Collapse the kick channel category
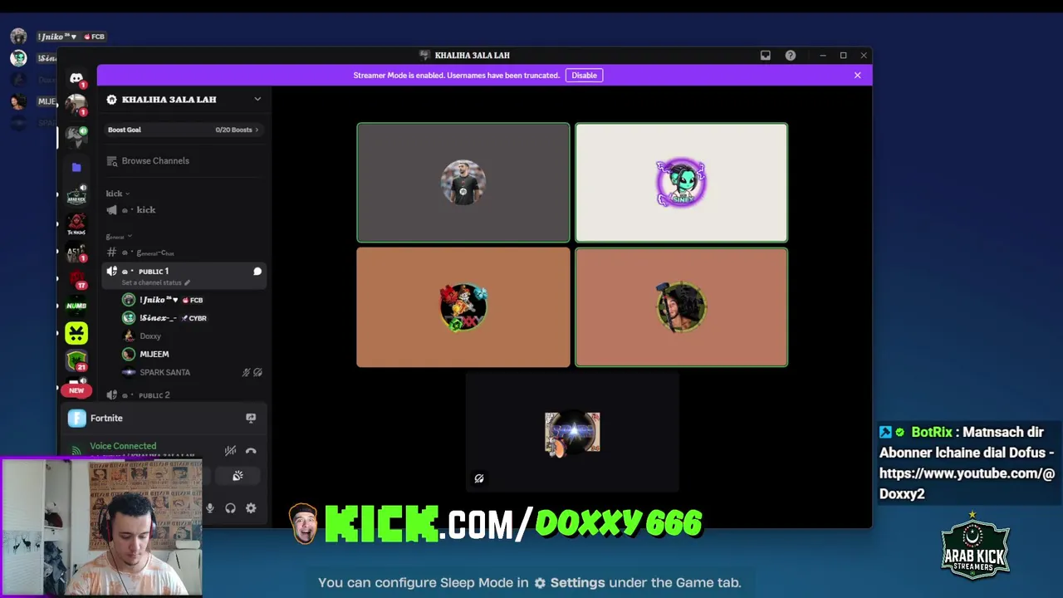1063x598 pixels. pyautogui.click(x=117, y=194)
